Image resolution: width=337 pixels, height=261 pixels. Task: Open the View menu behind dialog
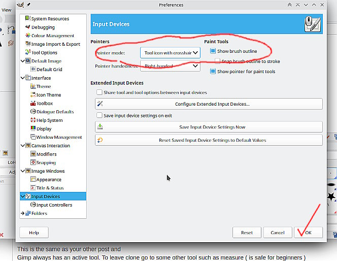(7, 10)
